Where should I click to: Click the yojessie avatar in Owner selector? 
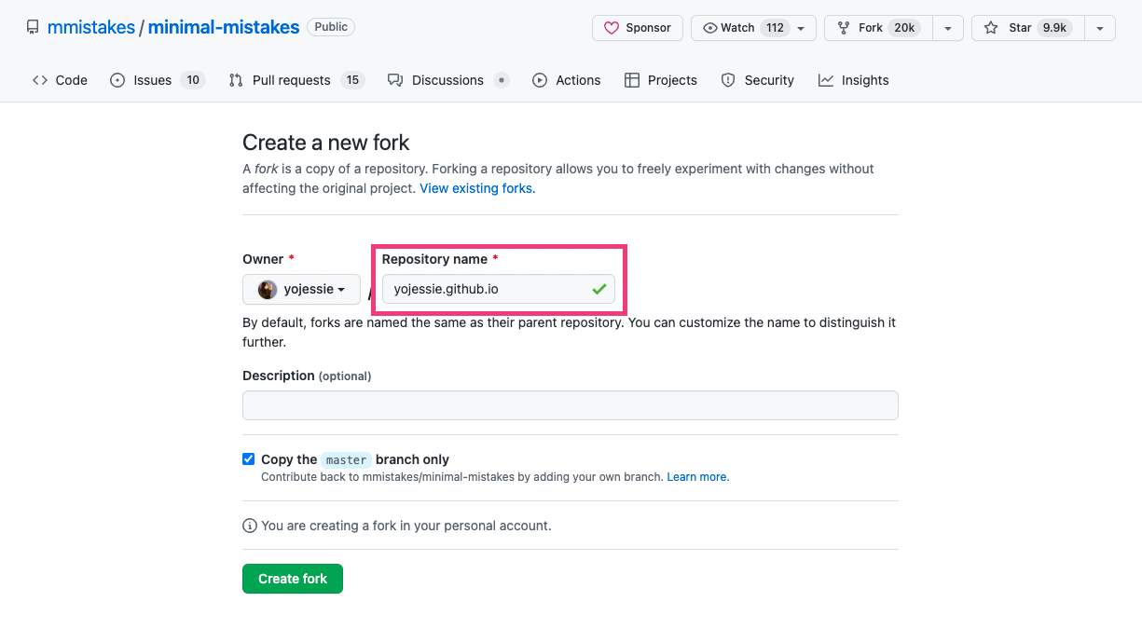[x=268, y=290]
